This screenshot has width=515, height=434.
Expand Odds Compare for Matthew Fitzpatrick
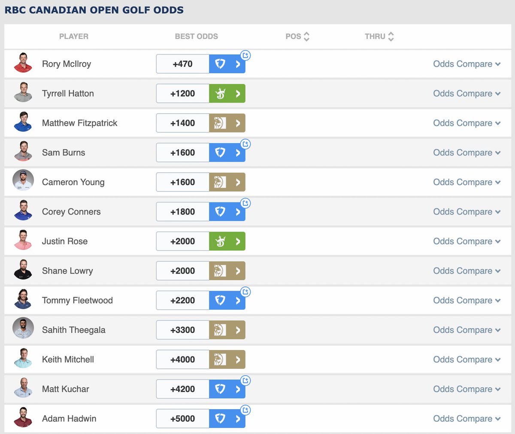click(467, 123)
